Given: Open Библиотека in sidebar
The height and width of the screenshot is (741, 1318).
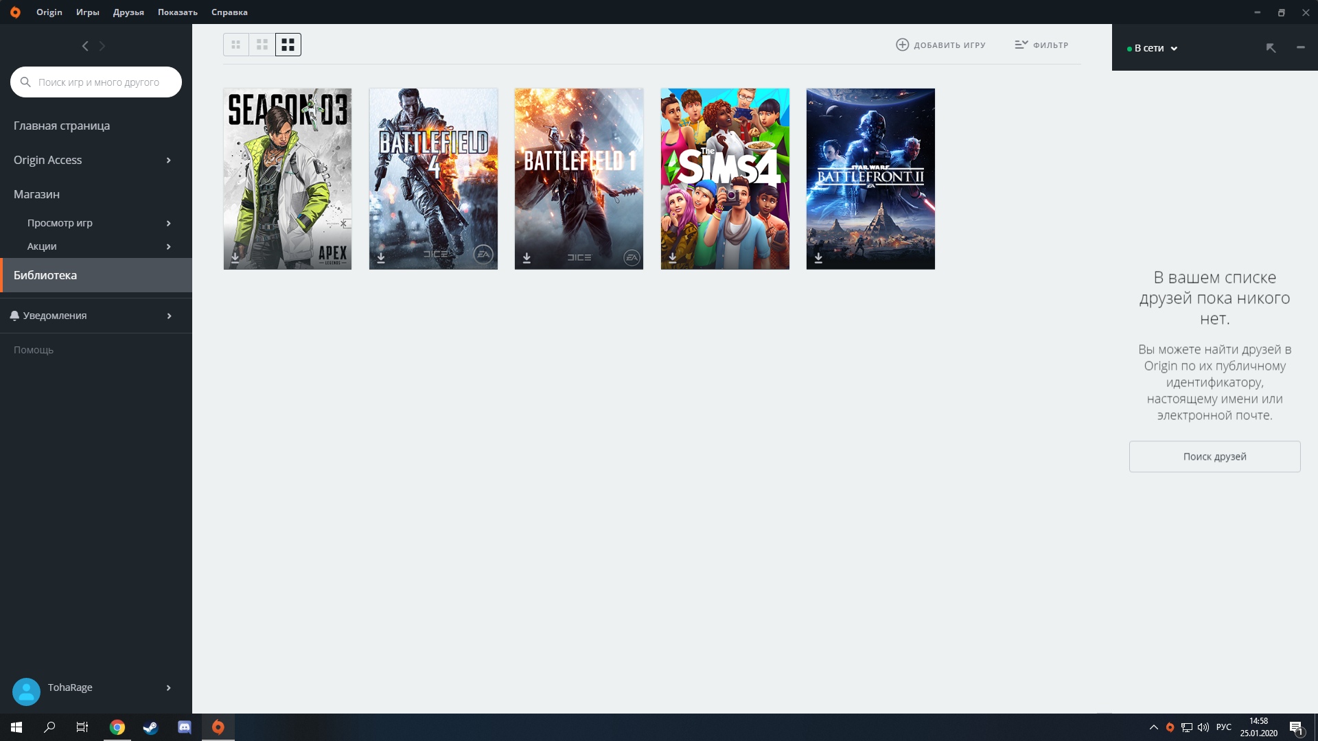Looking at the screenshot, I should pos(96,275).
